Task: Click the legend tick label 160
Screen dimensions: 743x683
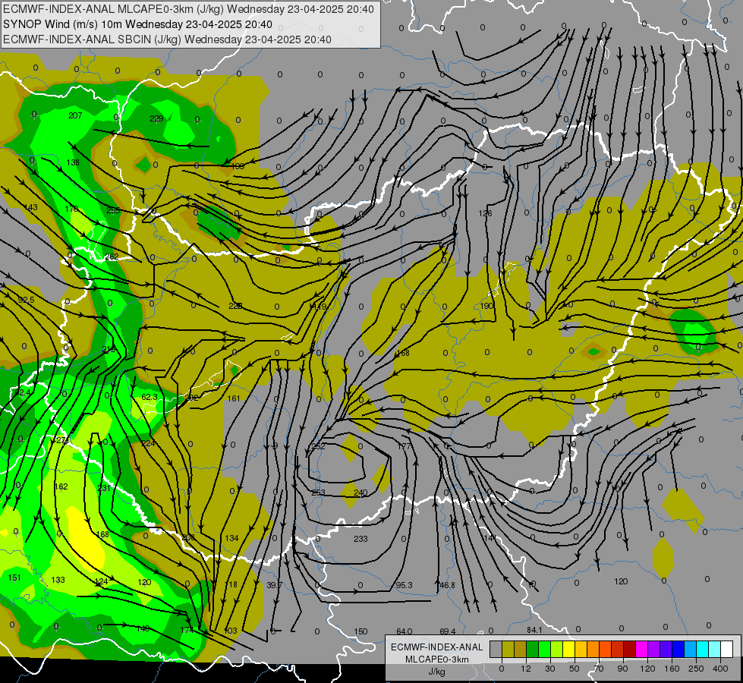Action: [672, 669]
